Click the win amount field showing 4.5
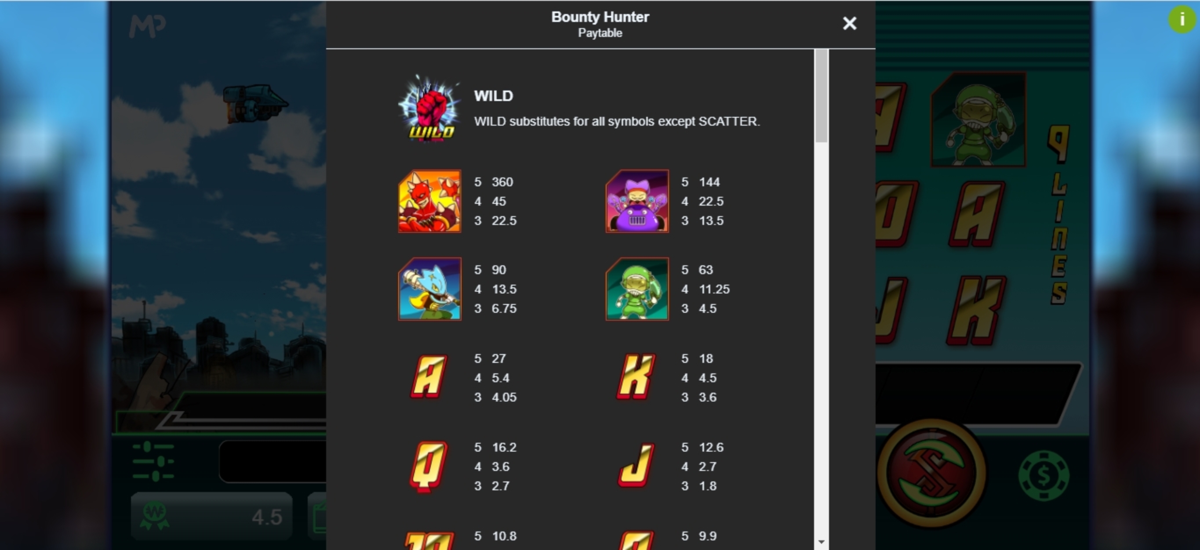 click(x=212, y=517)
